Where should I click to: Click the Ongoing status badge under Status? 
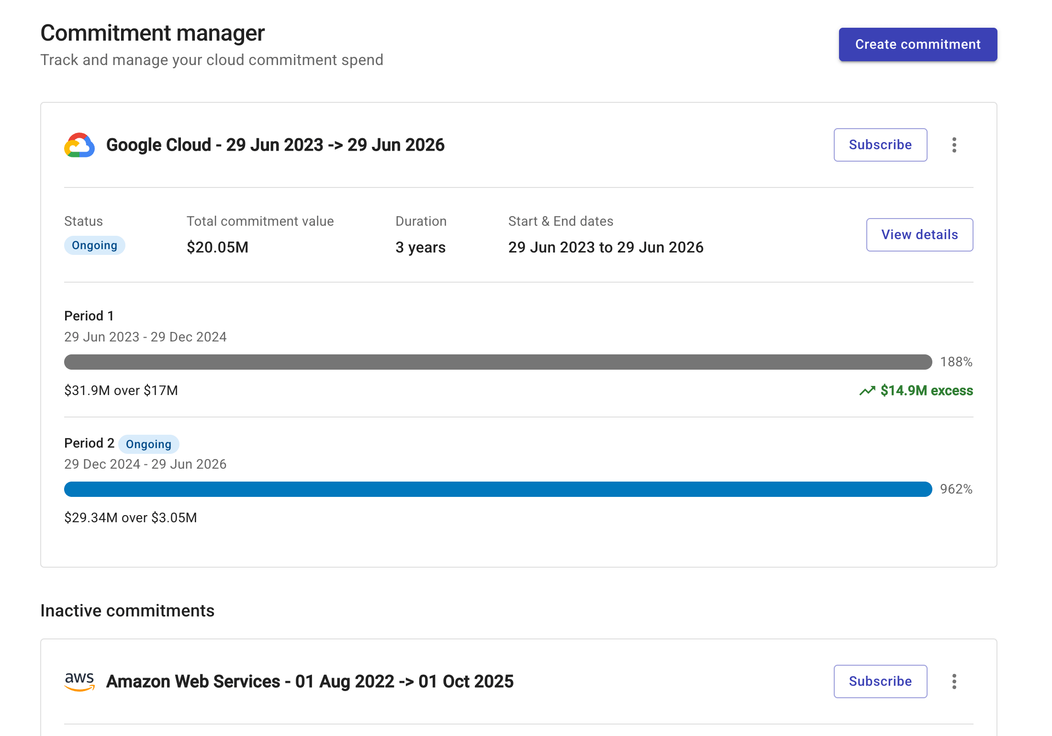click(x=94, y=245)
